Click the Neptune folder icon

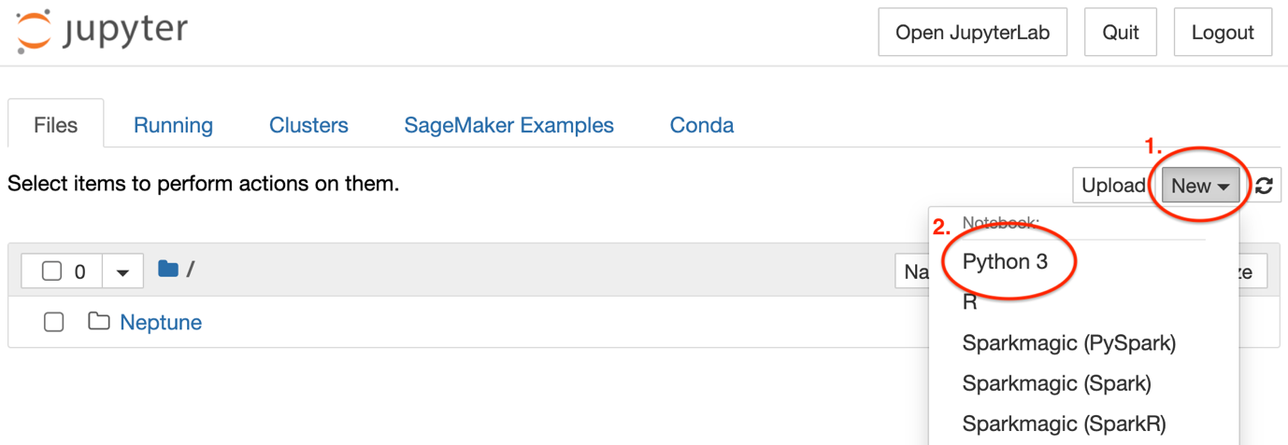[98, 322]
